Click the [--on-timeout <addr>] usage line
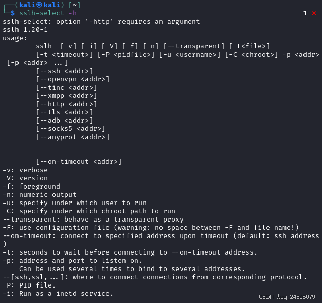Viewport: 322px width, 303px height. [79, 162]
